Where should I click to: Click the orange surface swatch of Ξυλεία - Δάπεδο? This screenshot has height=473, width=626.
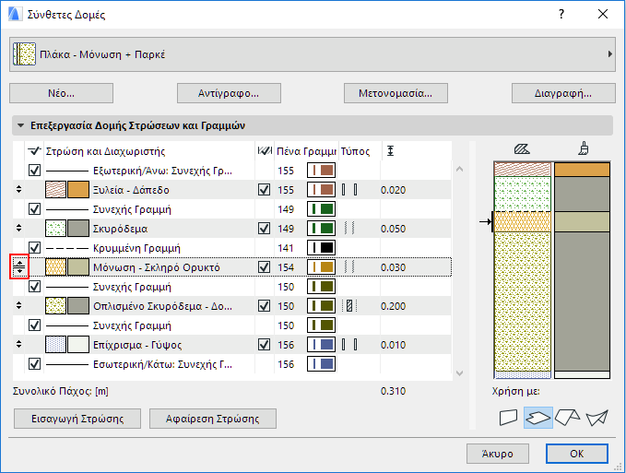78,190
